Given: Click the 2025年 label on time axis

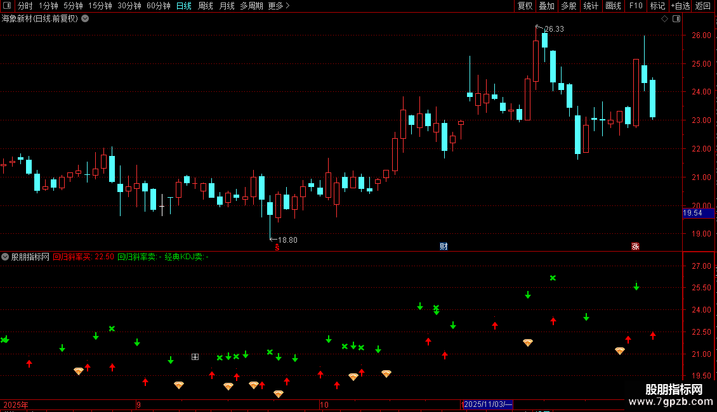Looking at the screenshot, I should pyautogui.click(x=16, y=404).
